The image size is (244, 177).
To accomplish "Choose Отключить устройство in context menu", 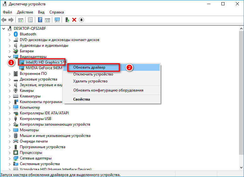I will click(93, 74).
